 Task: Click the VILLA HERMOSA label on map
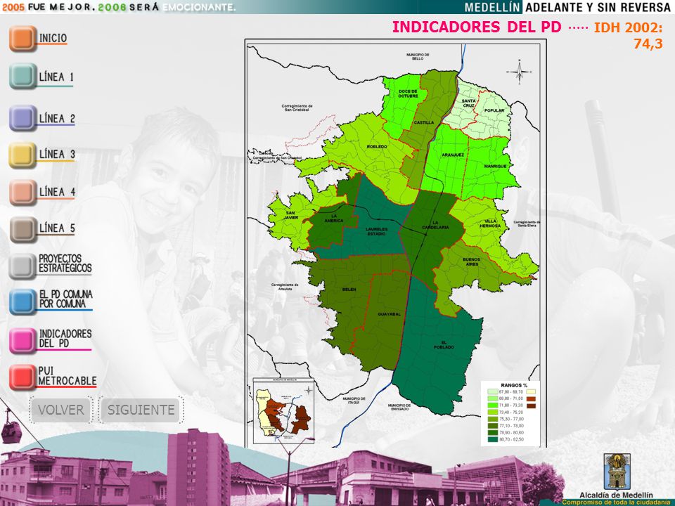490,223
